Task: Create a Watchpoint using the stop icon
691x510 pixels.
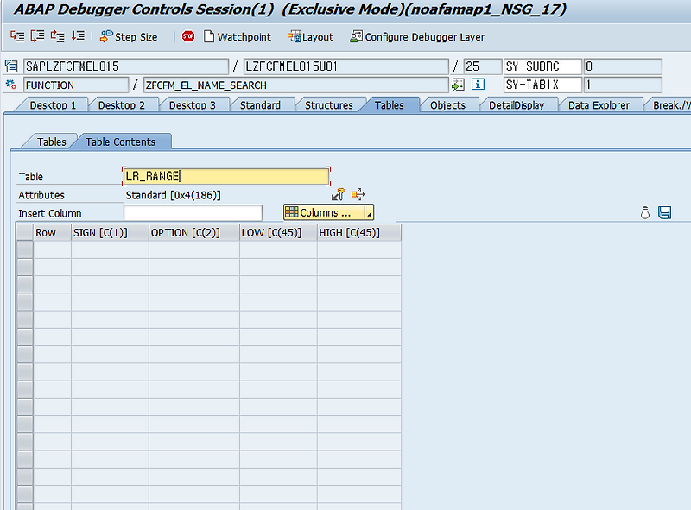Action: 188,36
